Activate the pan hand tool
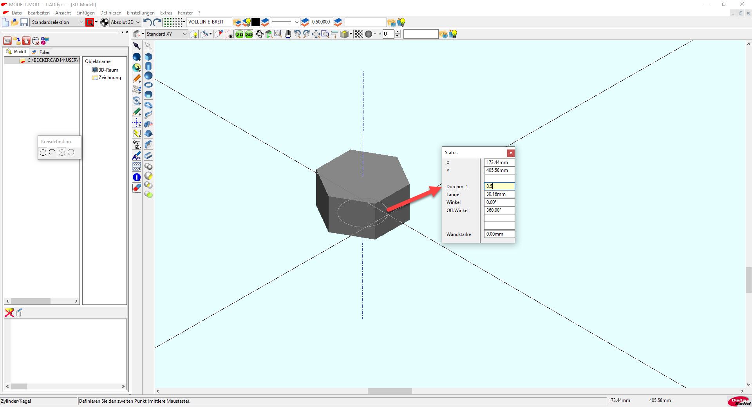This screenshot has width=752, height=407. (x=288, y=34)
